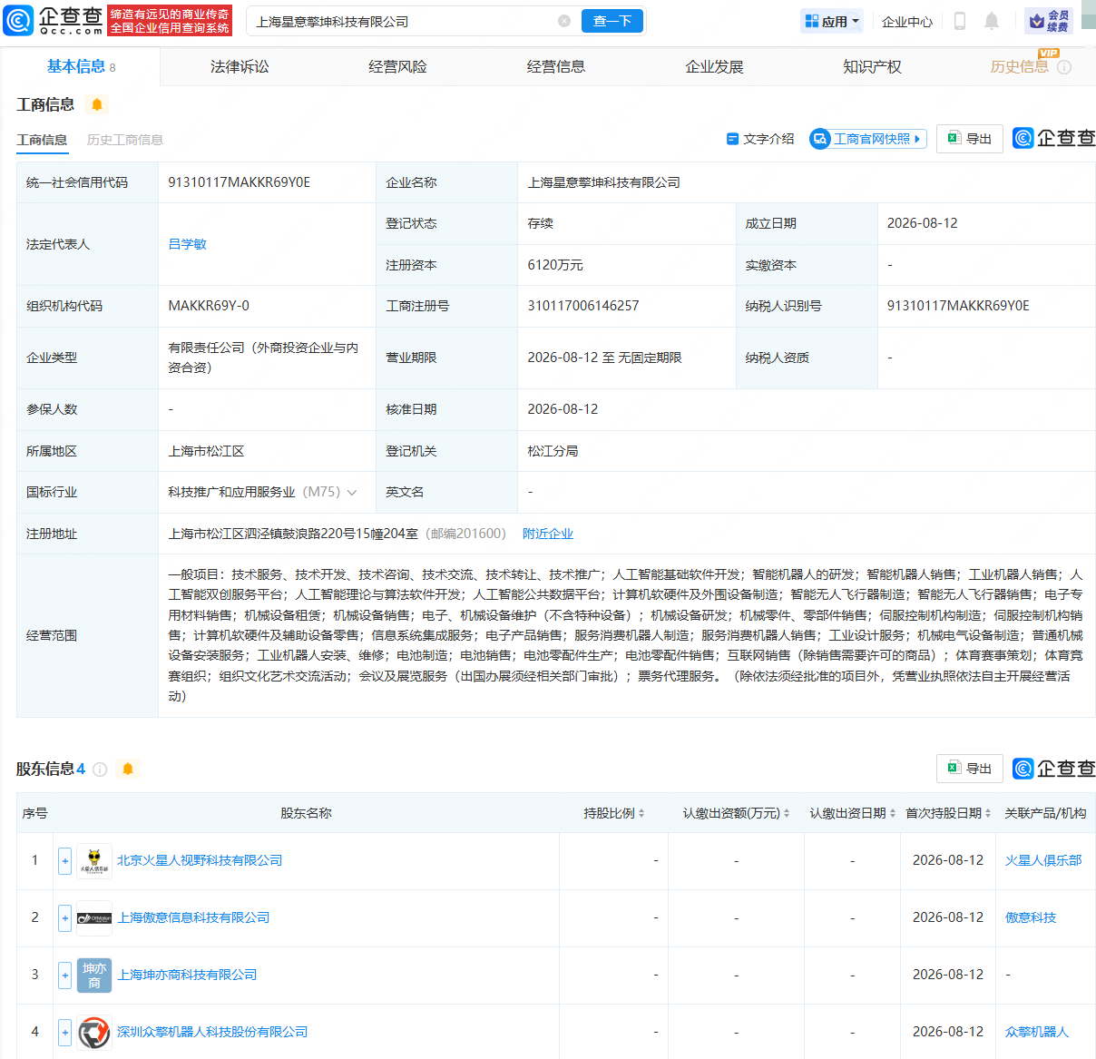Viewport: 1096px width, 1059px height.
Task: Click the 坤亦商 avatar icon
Action: tap(94, 975)
